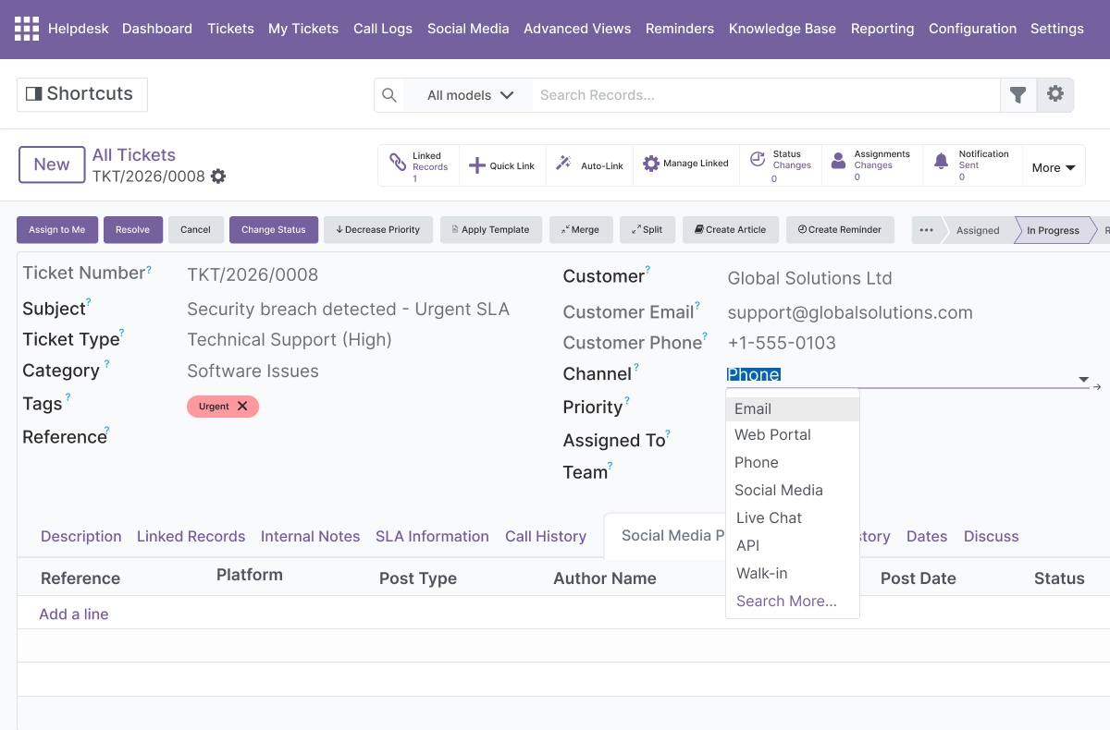The image size is (1110, 730).
Task: Set status stage to Assigned
Action: point(978,230)
